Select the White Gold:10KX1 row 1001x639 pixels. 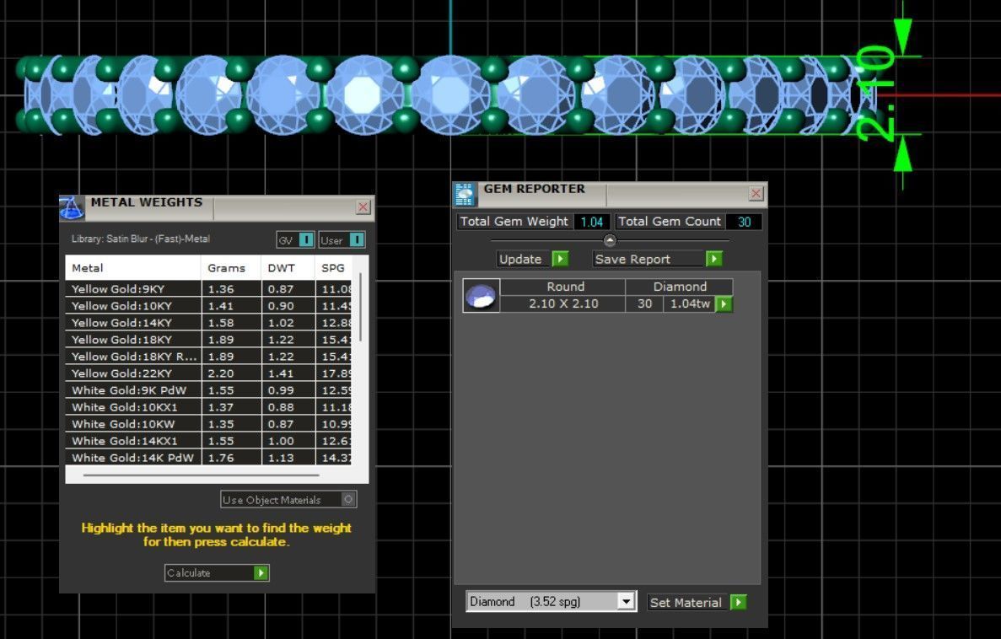(x=208, y=407)
